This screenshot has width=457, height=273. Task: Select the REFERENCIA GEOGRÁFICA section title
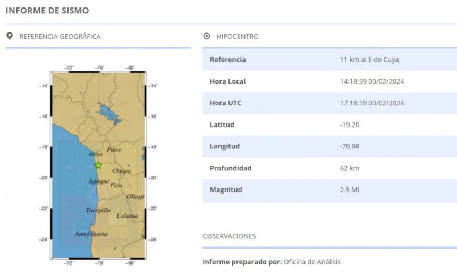(60, 37)
